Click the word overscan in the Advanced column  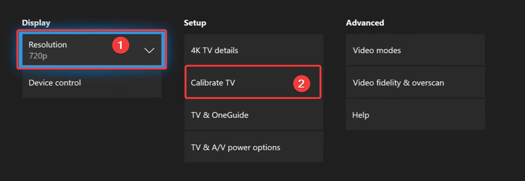[429, 83]
